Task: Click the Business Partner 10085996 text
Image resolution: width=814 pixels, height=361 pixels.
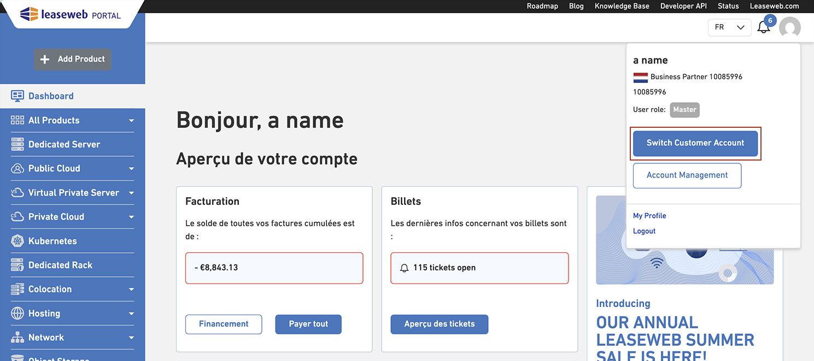Action: tap(696, 77)
